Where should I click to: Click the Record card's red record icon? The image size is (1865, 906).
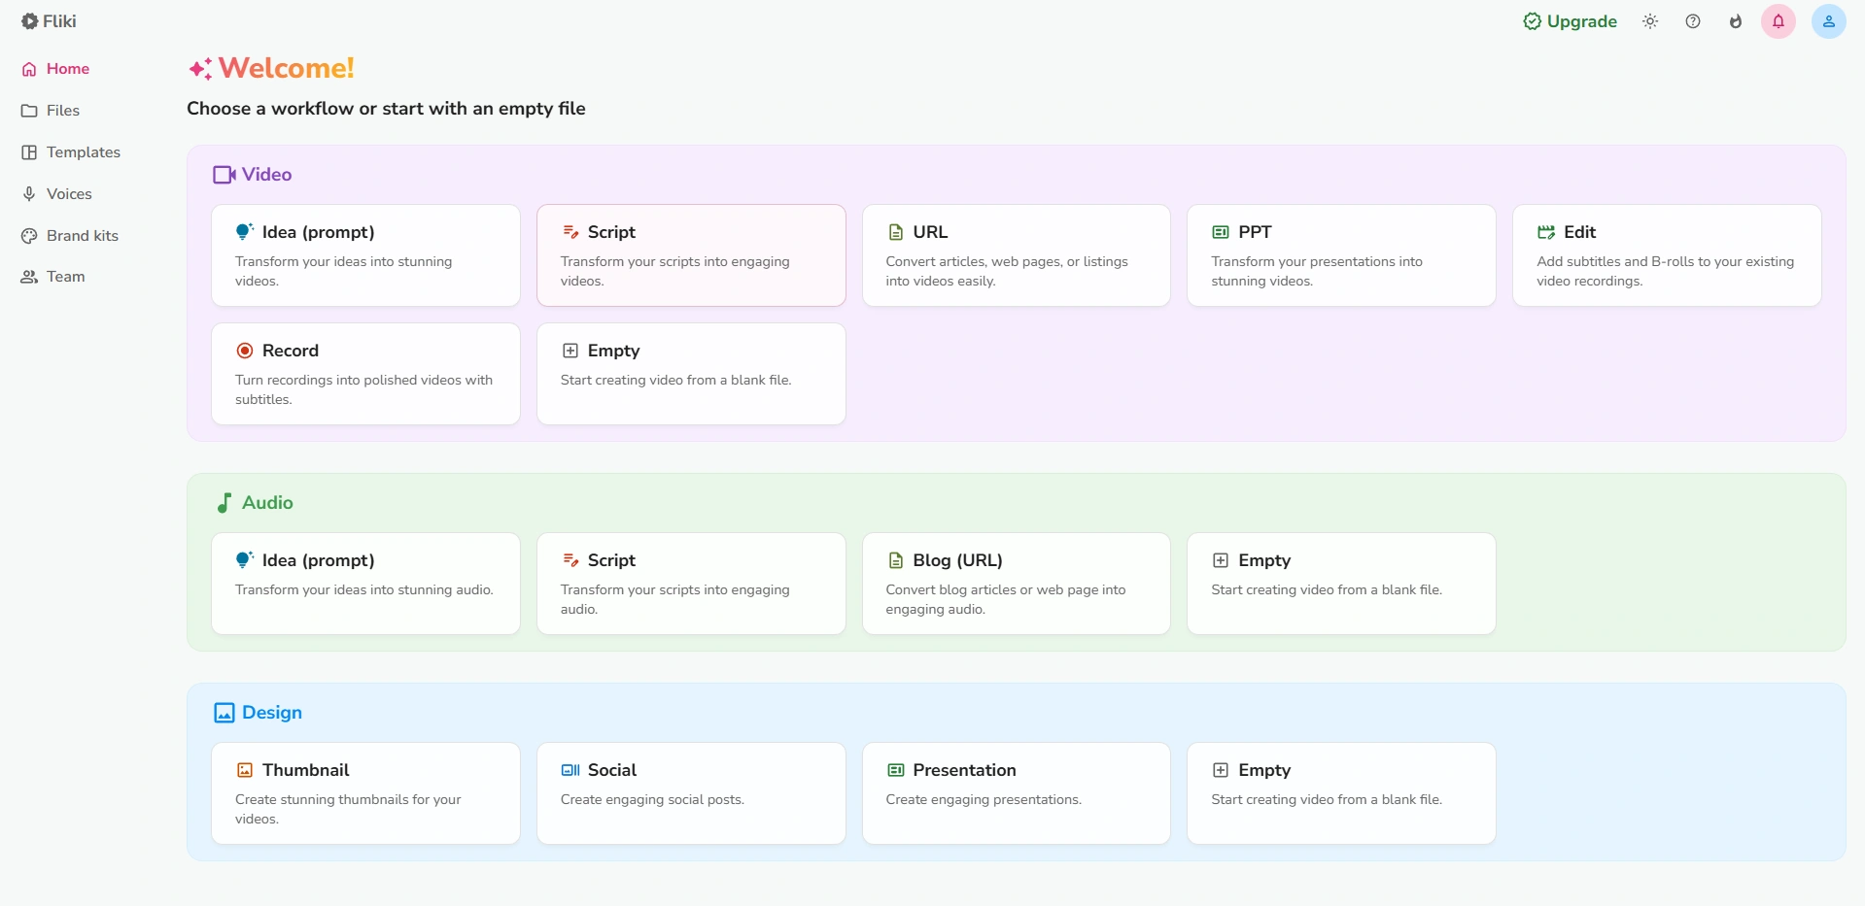(x=245, y=351)
